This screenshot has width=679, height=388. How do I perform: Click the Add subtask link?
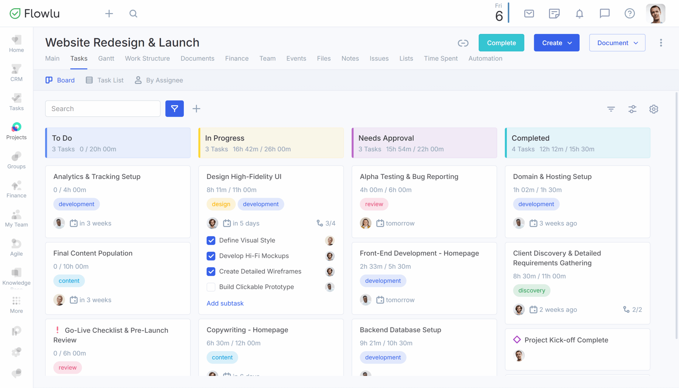tap(225, 303)
